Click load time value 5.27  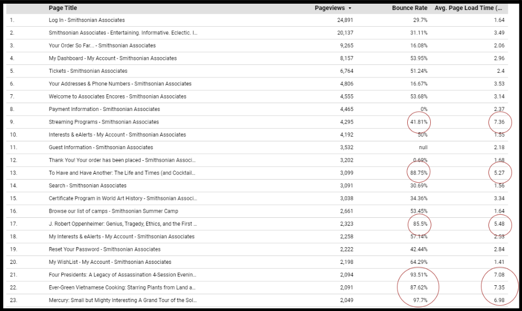[499, 173]
